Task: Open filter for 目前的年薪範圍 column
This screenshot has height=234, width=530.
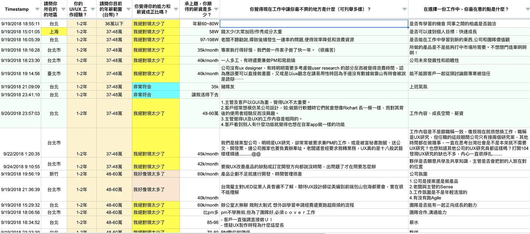Action: click(128, 9)
